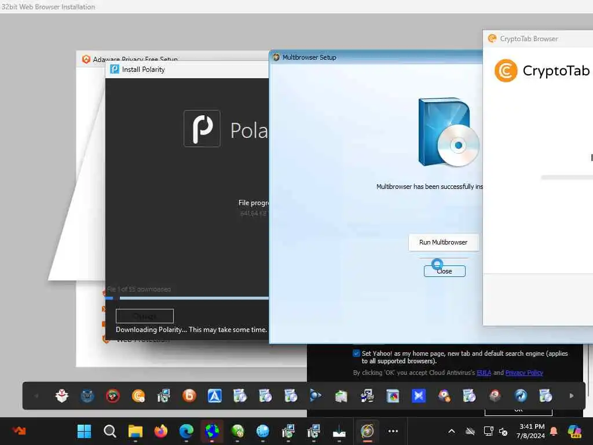
Task: Click the 'File 1 of 55 downloaded' status text
Action: (139, 289)
